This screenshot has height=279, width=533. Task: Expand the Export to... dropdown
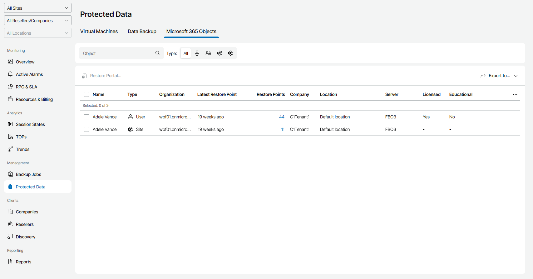(516, 76)
